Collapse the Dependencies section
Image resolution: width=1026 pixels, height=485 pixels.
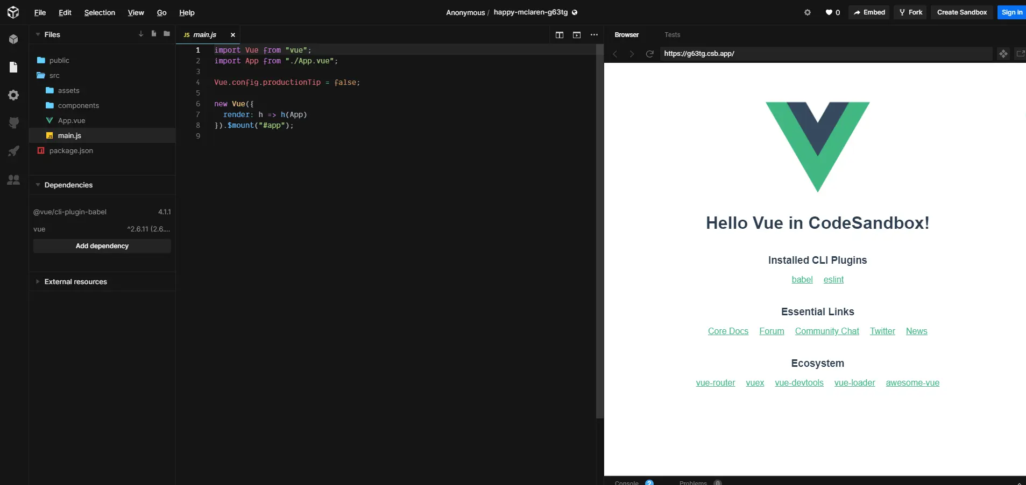[38, 185]
